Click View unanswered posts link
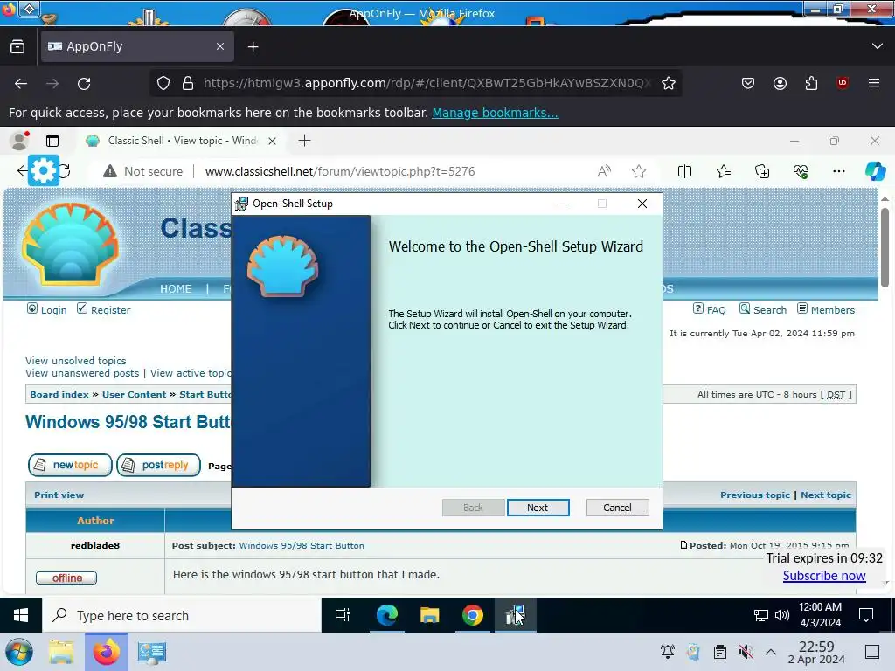Screen dimensions: 895x671 pyautogui.click(x=82, y=372)
